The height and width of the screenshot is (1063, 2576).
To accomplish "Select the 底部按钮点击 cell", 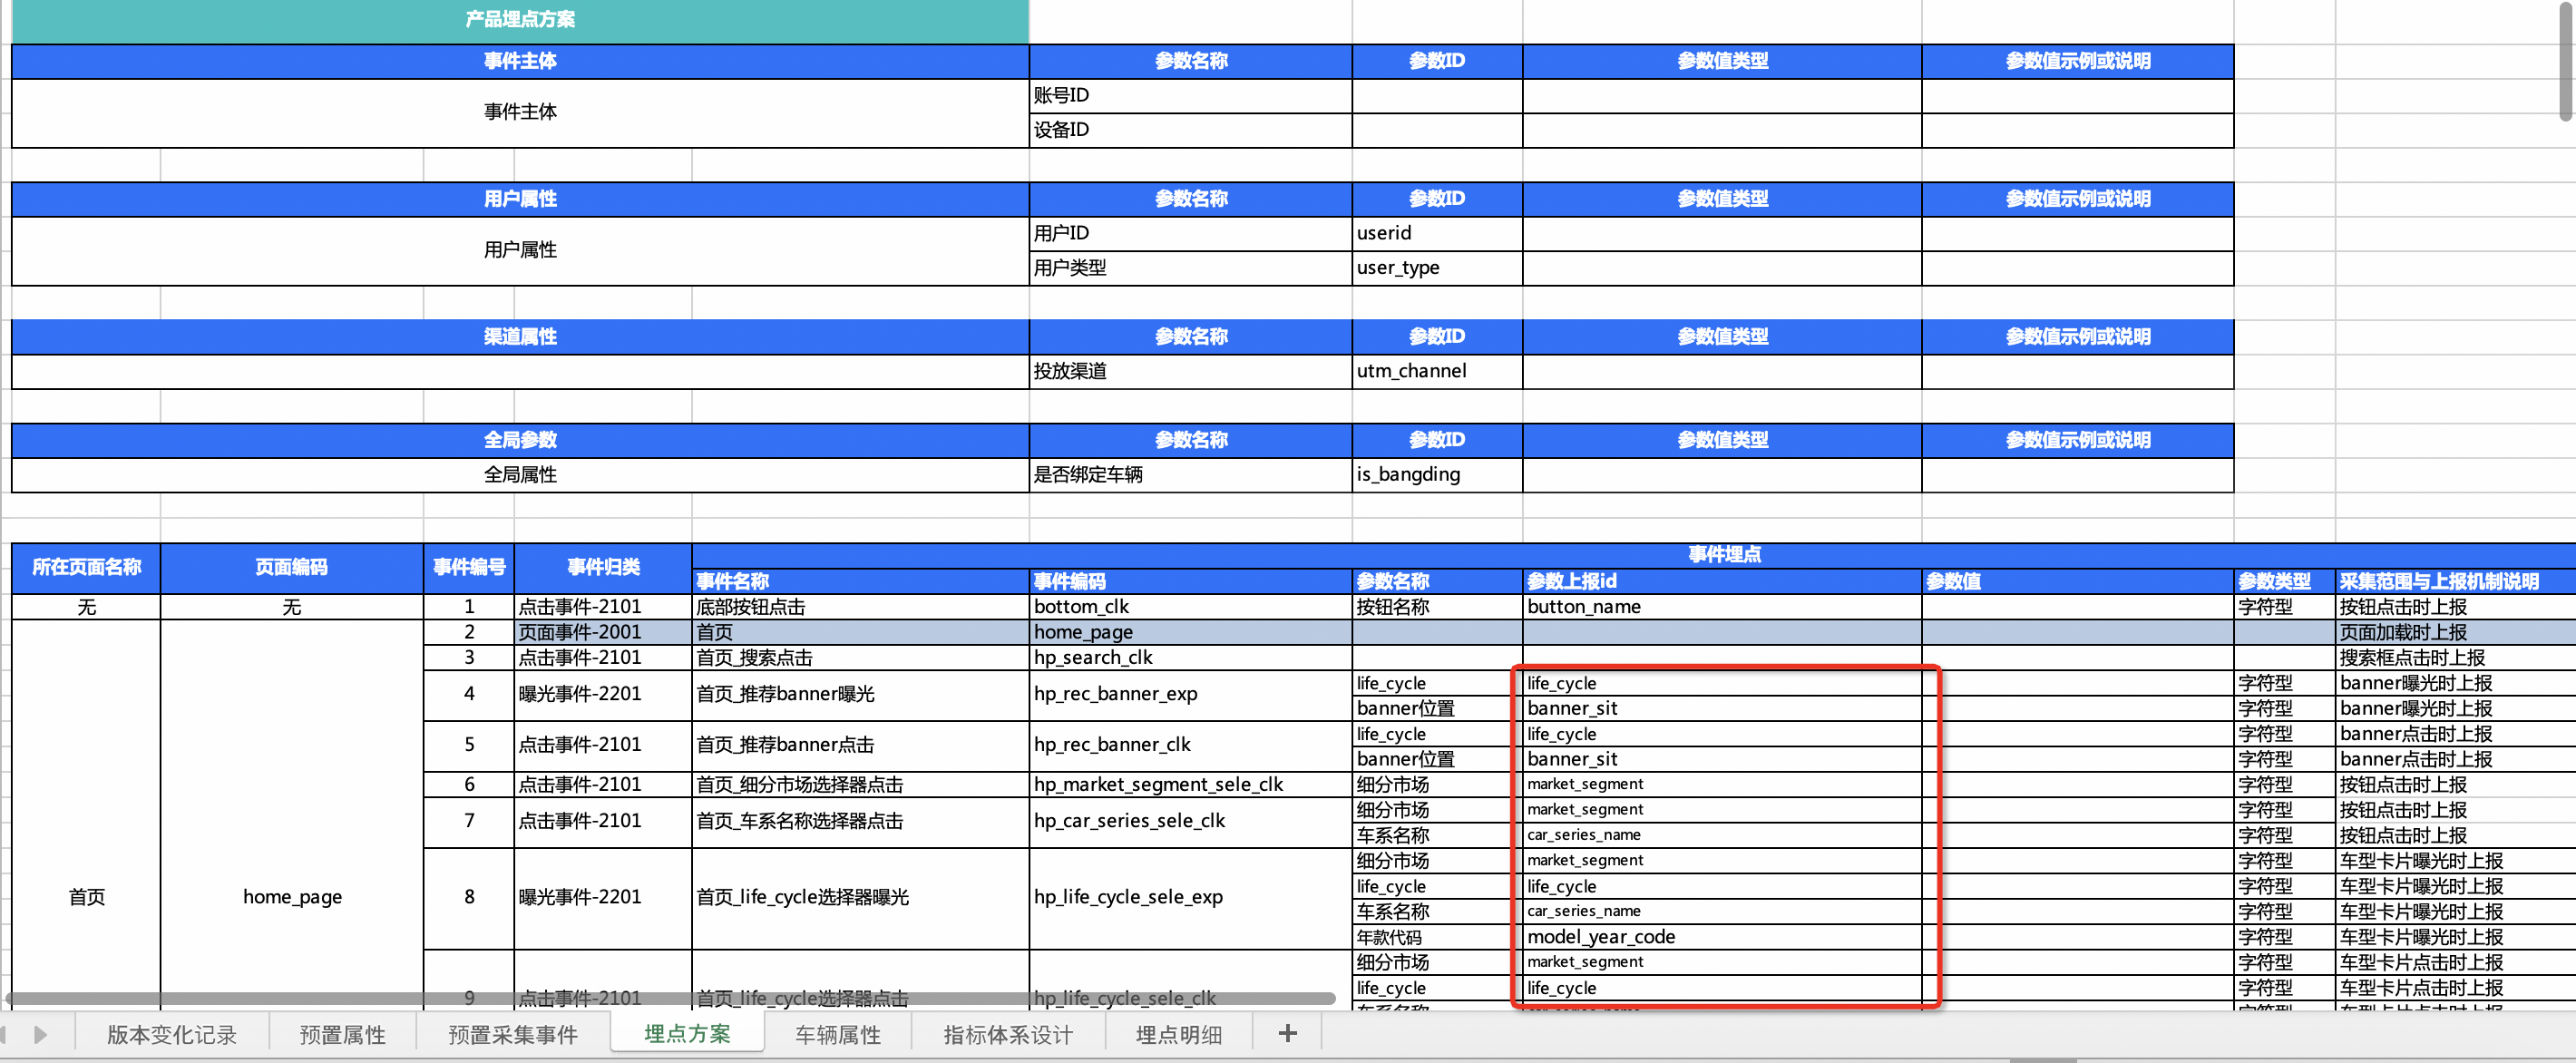I will tap(860, 607).
